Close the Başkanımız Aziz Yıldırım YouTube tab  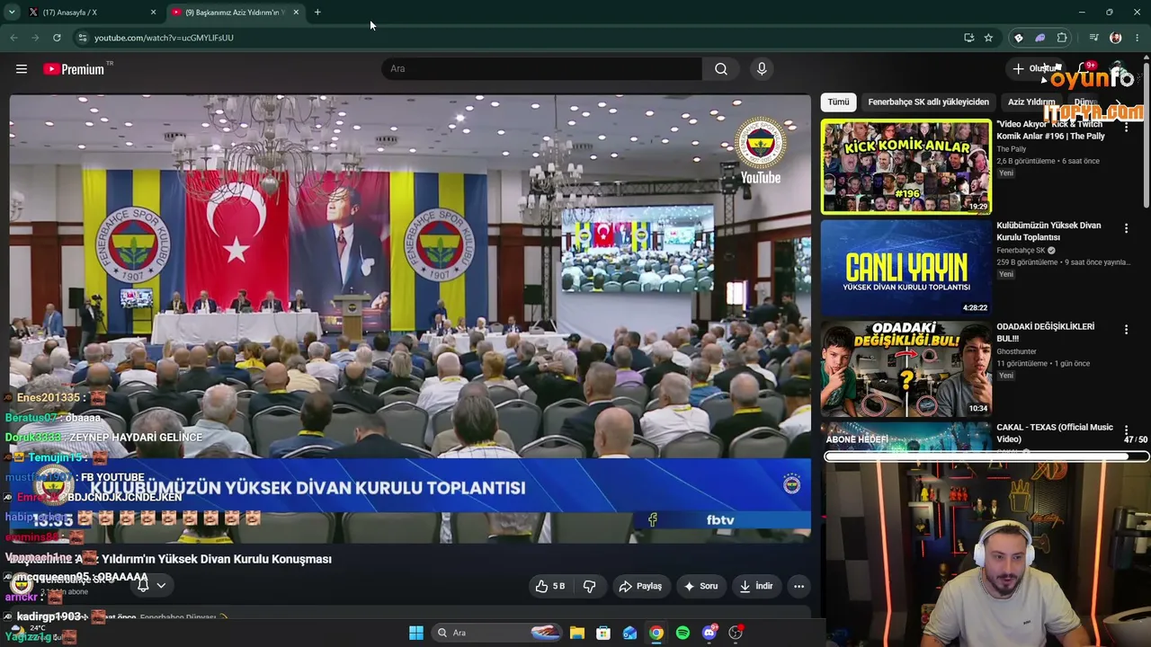296,13
